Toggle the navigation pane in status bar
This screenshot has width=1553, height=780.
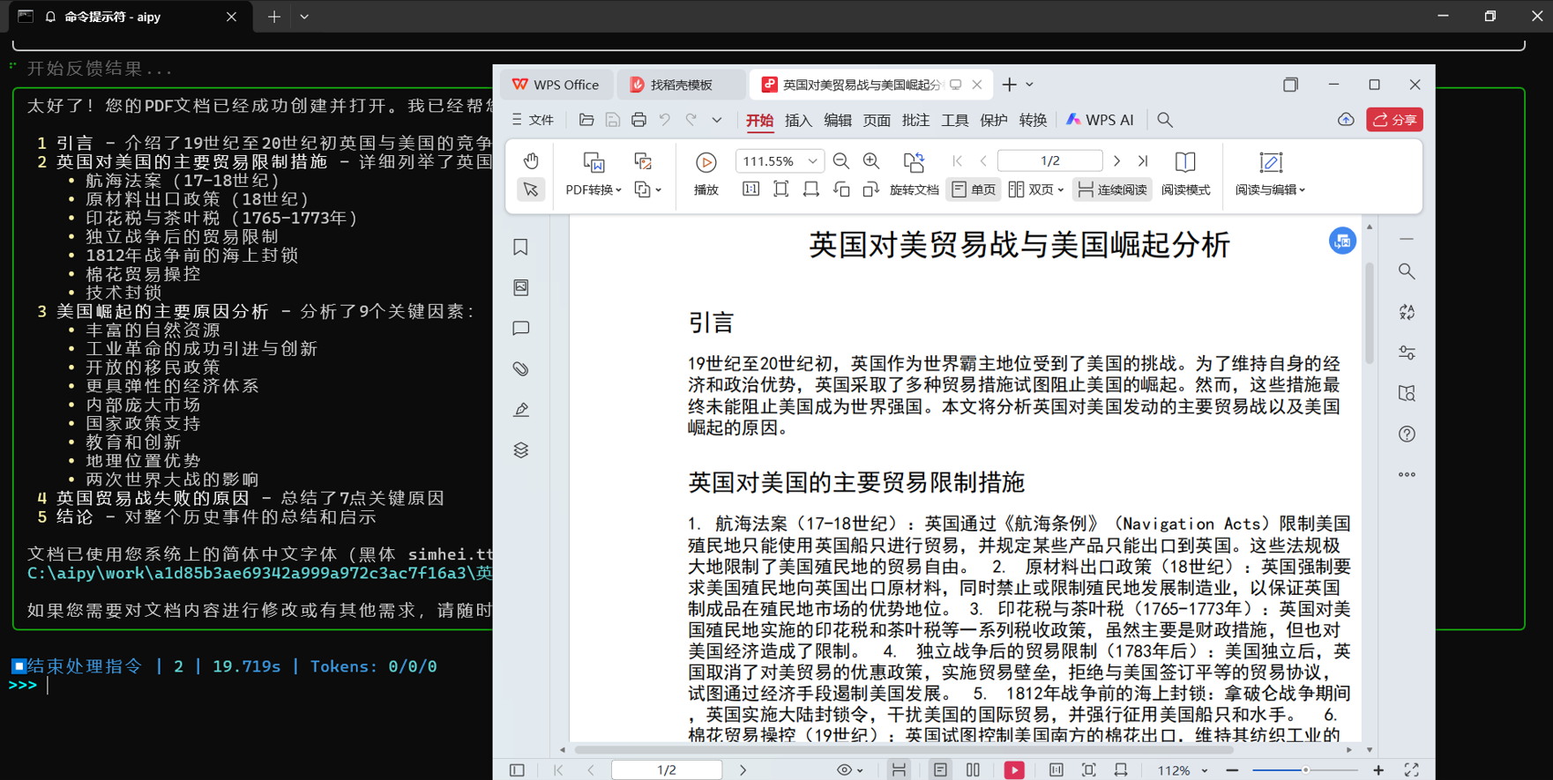point(518,770)
